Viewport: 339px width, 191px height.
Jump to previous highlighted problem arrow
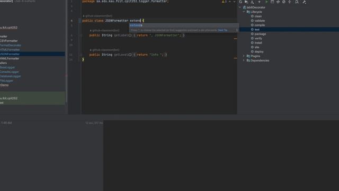[230, 2]
